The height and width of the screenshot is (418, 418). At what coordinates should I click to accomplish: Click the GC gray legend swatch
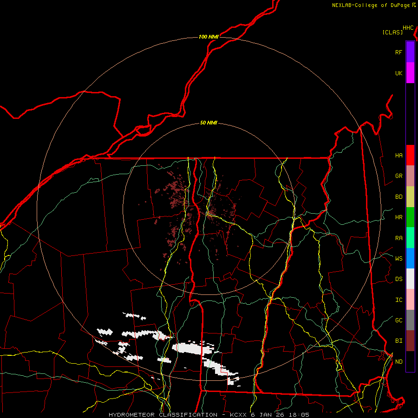(410, 320)
